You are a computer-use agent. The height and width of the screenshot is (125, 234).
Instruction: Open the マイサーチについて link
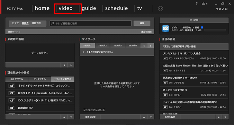click(94, 110)
